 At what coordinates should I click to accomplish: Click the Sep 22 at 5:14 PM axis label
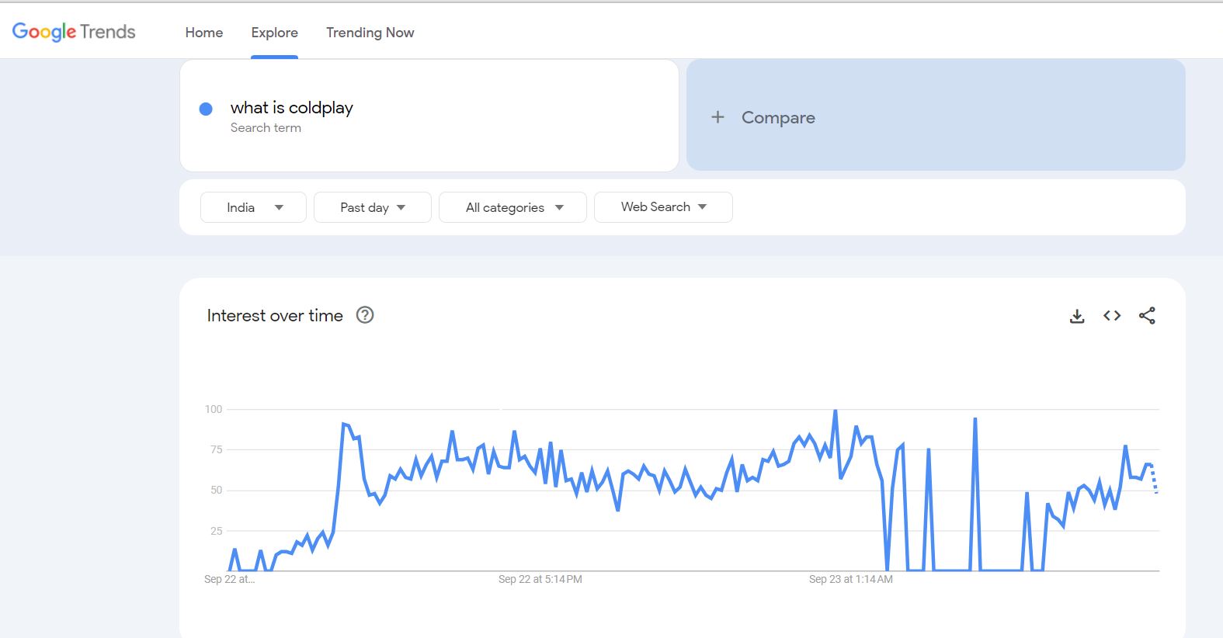[x=540, y=579]
